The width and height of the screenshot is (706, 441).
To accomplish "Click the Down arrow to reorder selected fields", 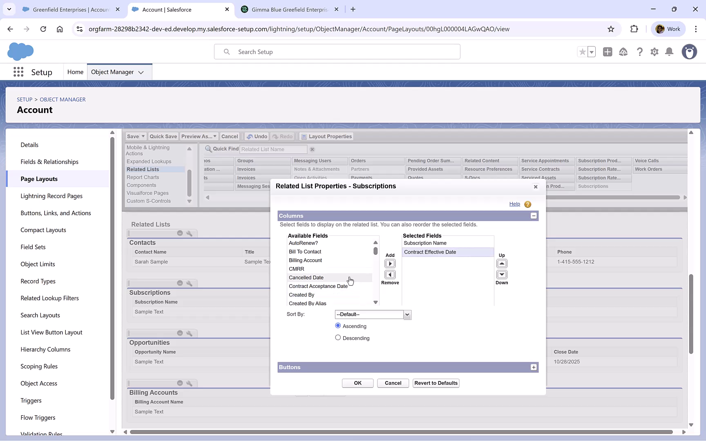I will tap(502, 275).
